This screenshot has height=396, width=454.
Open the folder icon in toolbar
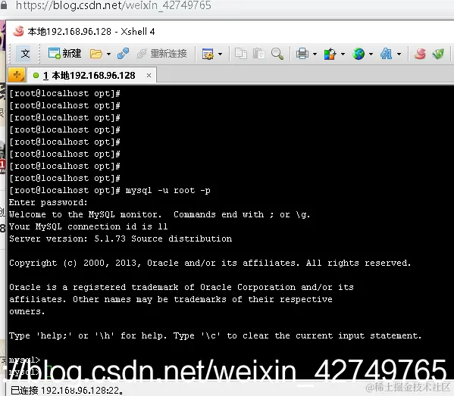click(95, 54)
